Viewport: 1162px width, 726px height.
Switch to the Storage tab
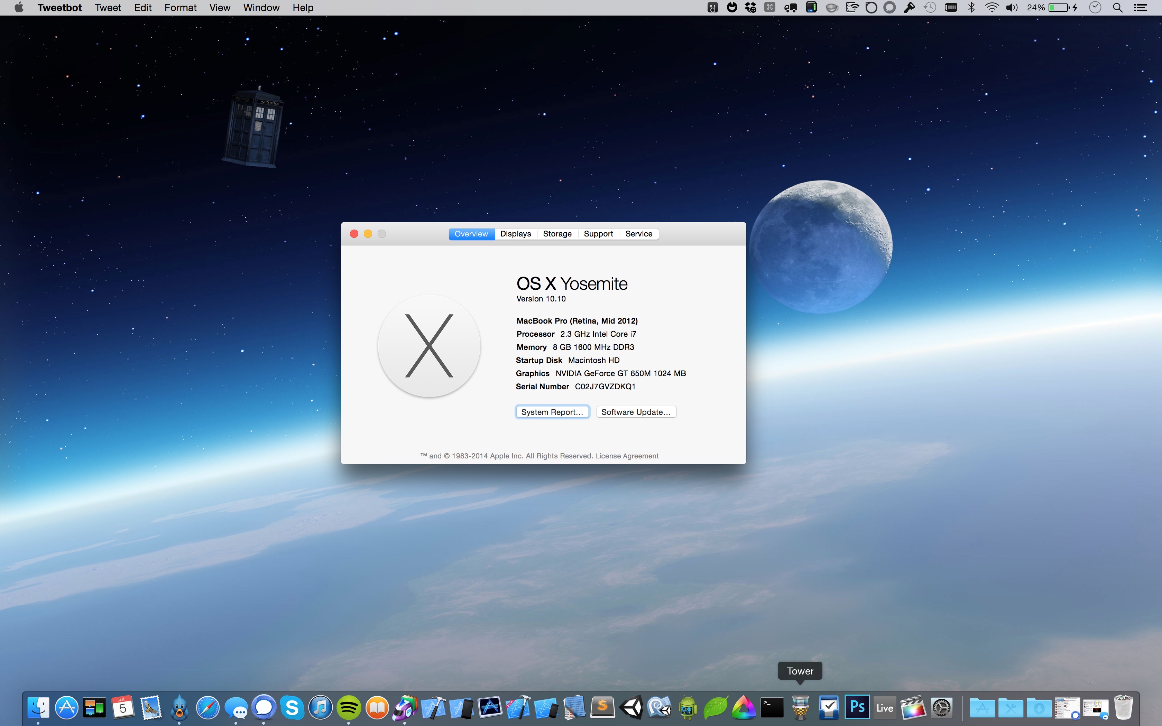click(x=557, y=234)
